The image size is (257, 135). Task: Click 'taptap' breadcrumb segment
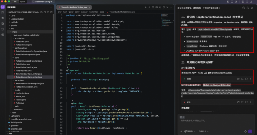[84, 12]
